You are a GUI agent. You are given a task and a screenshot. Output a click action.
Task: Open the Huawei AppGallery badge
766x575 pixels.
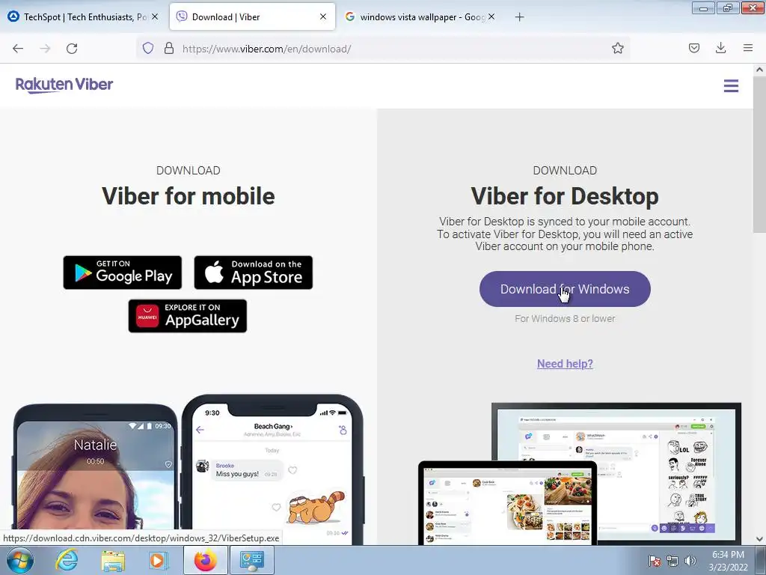(x=188, y=316)
